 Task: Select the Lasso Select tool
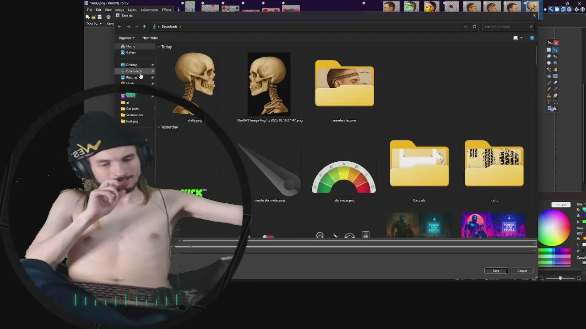tap(548, 56)
